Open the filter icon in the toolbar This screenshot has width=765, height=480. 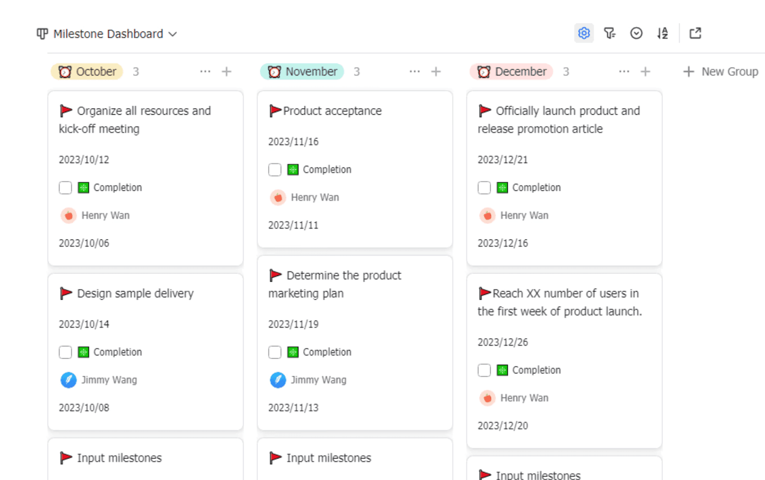pos(610,33)
